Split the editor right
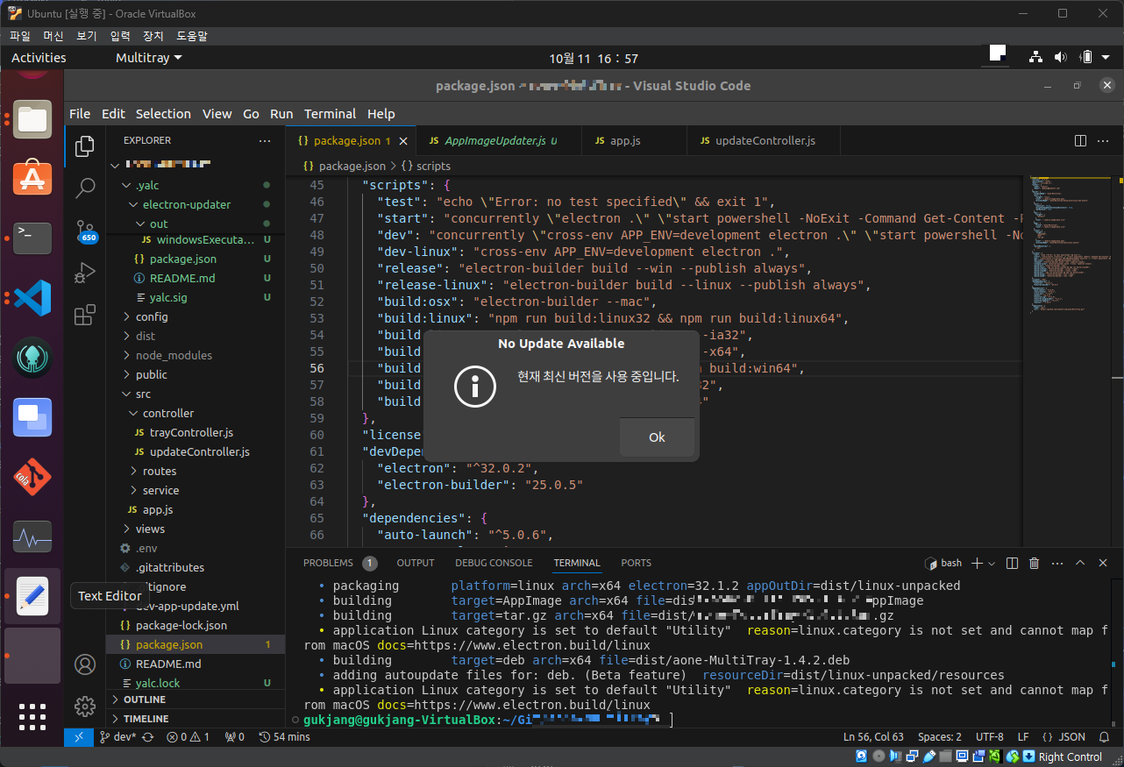 1081,140
